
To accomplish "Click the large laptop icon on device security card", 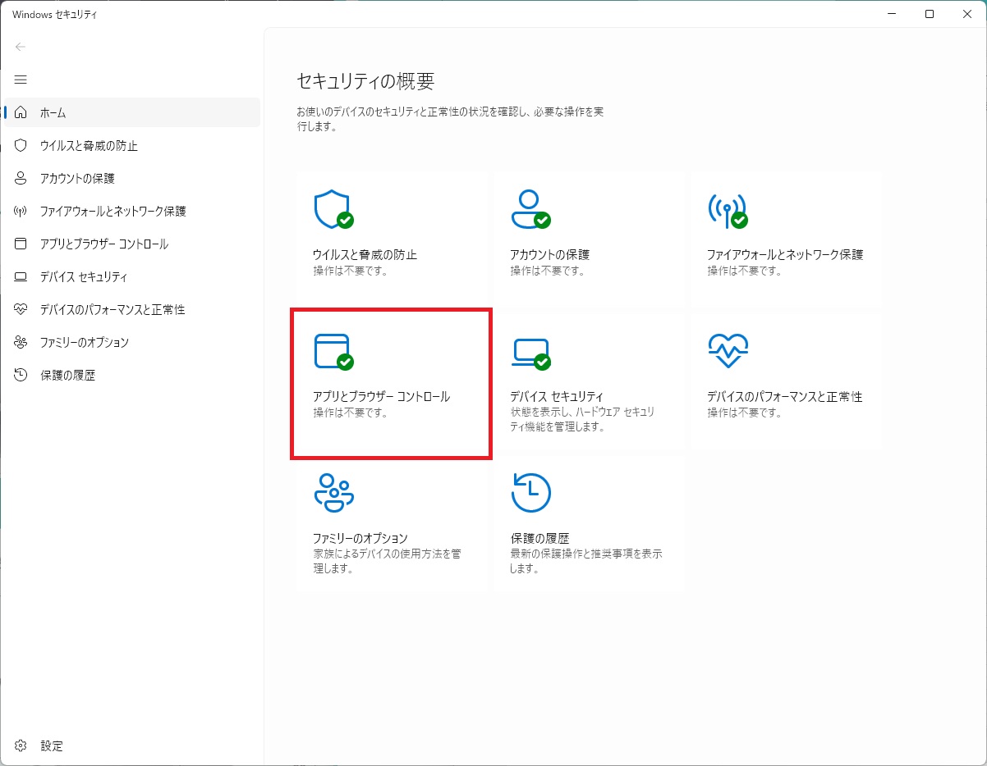I will pos(530,353).
